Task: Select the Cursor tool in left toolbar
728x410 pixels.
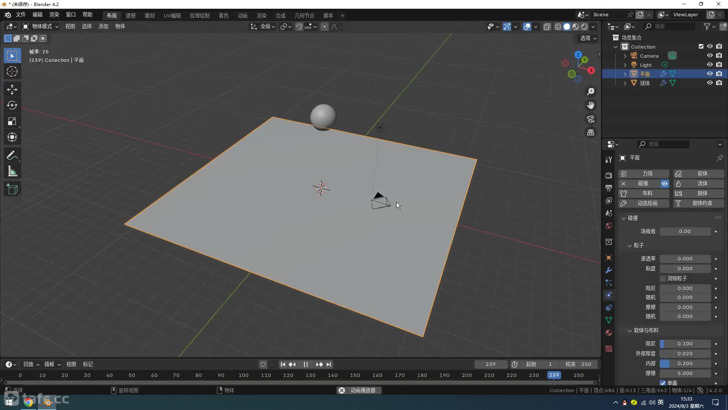Action: [x=12, y=72]
